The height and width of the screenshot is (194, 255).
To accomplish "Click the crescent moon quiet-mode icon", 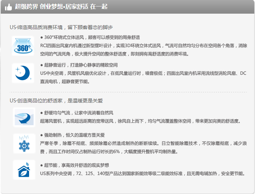I will (x=23, y=73).
